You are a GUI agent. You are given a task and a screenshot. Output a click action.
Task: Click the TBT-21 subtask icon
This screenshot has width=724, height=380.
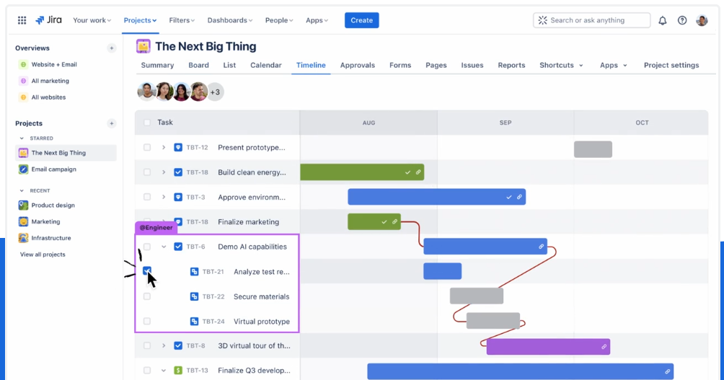click(195, 272)
